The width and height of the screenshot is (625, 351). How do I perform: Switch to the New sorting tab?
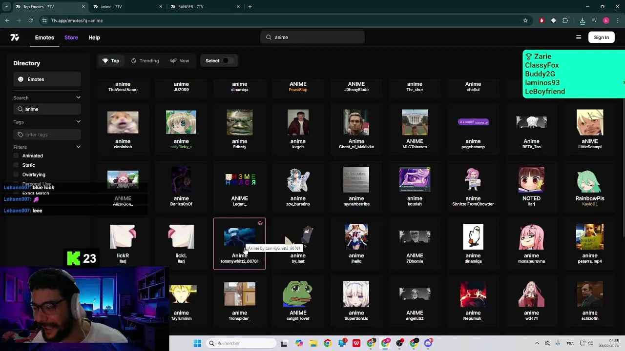[x=180, y=61]
